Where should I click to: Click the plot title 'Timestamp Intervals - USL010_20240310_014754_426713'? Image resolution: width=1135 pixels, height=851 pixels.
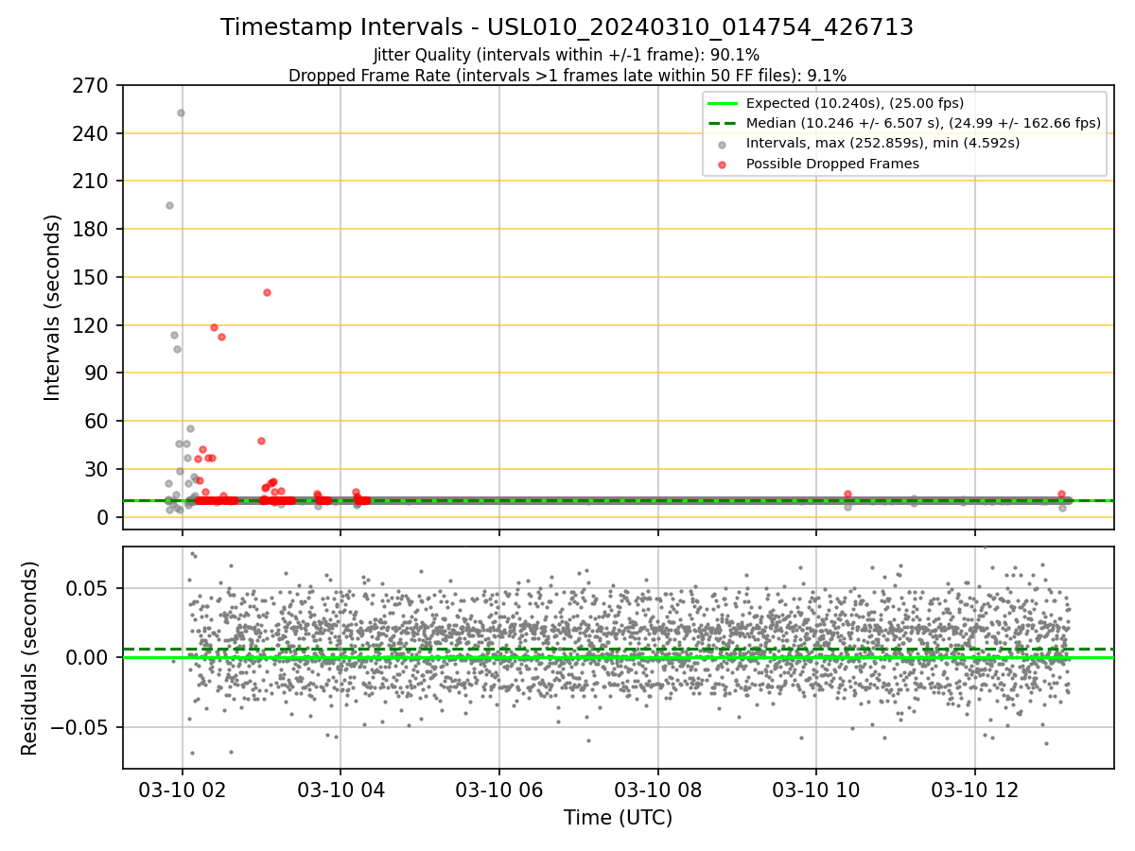coord(567,27)
